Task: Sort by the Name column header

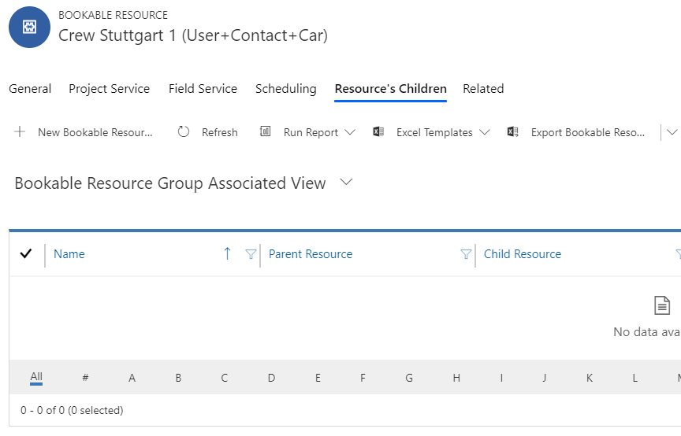Action: (69, 253)
